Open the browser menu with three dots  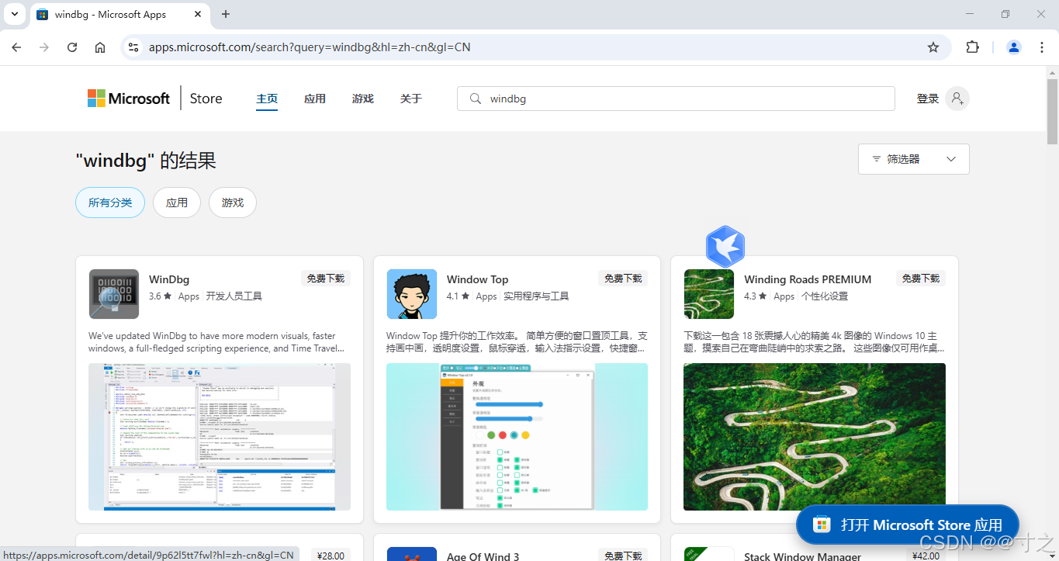point(1042,47)
